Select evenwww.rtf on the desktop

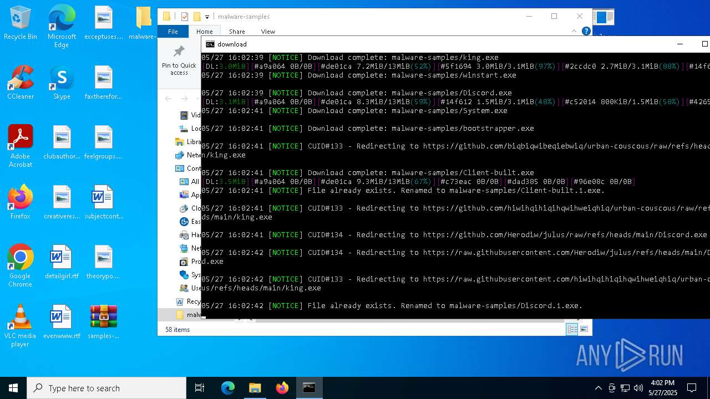[62, 323]
